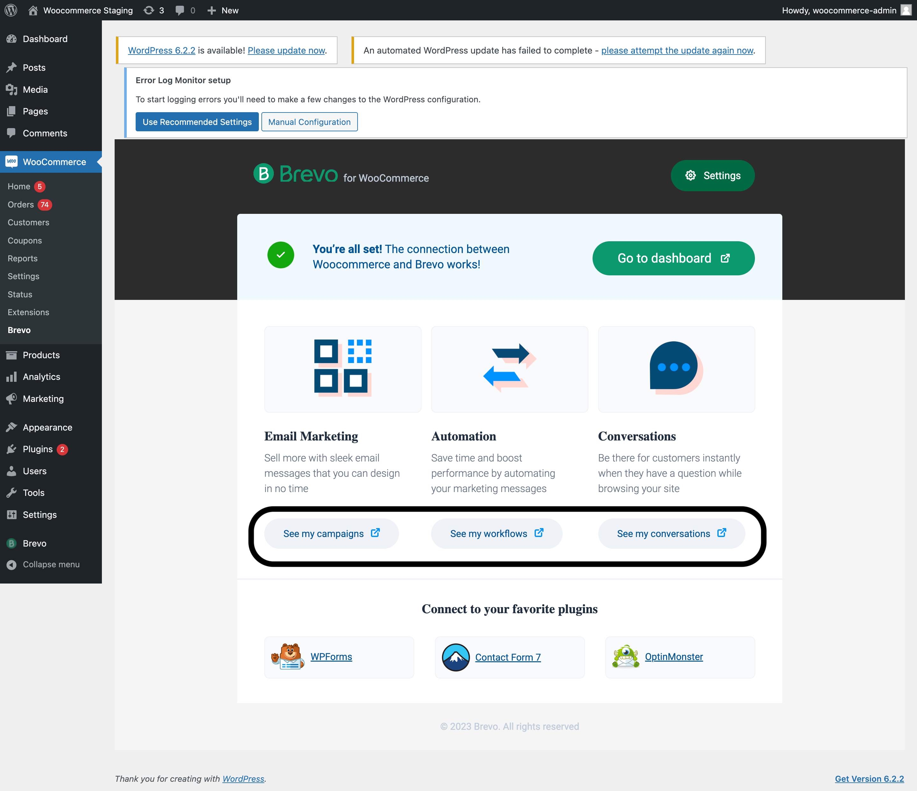
Task: Open Tools via the wrench icon
Action: click(x=12, y=492)
